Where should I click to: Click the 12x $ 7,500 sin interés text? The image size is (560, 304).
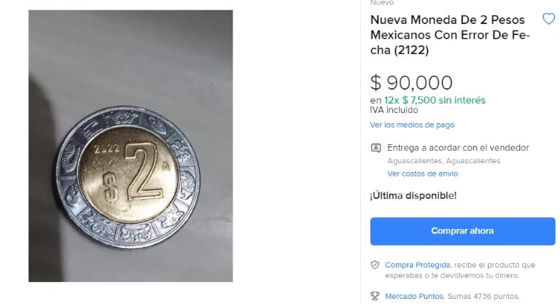[x=435, y=101]
